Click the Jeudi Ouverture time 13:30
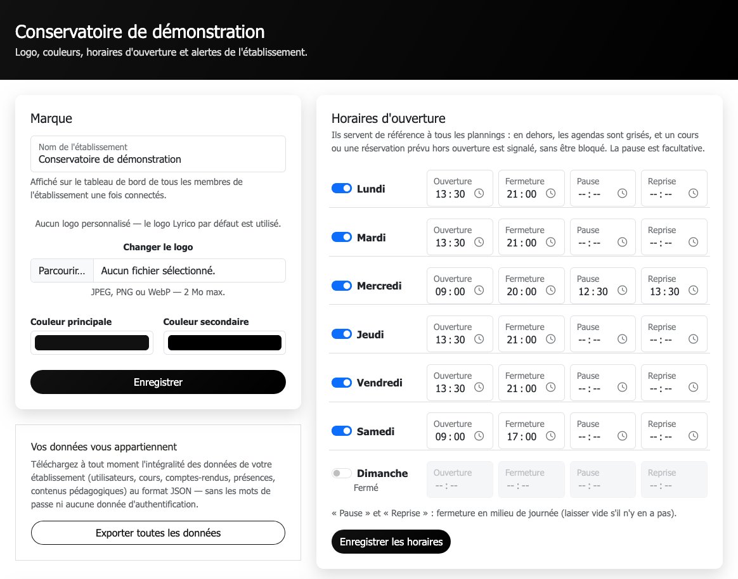The height and width of the screenshot is (579, 738). [450, 340]
